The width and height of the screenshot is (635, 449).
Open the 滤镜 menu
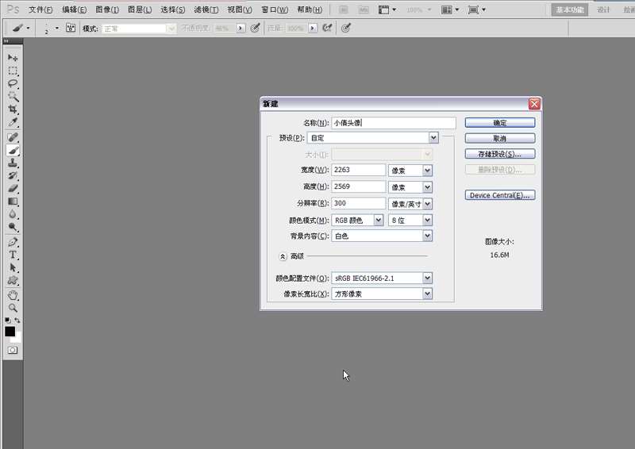coord(206,10)
